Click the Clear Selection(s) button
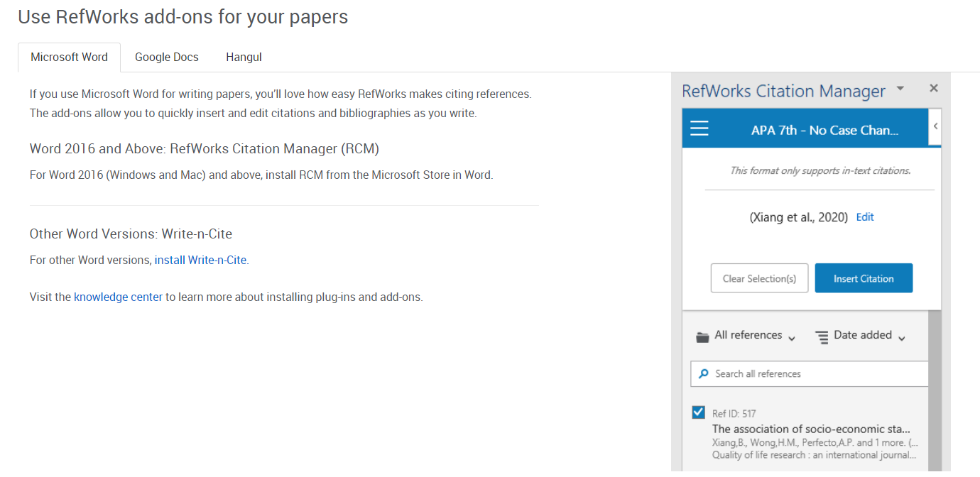The height and width of the screenshot is (477, 980). pyautogui.click(x=759, y=278)
